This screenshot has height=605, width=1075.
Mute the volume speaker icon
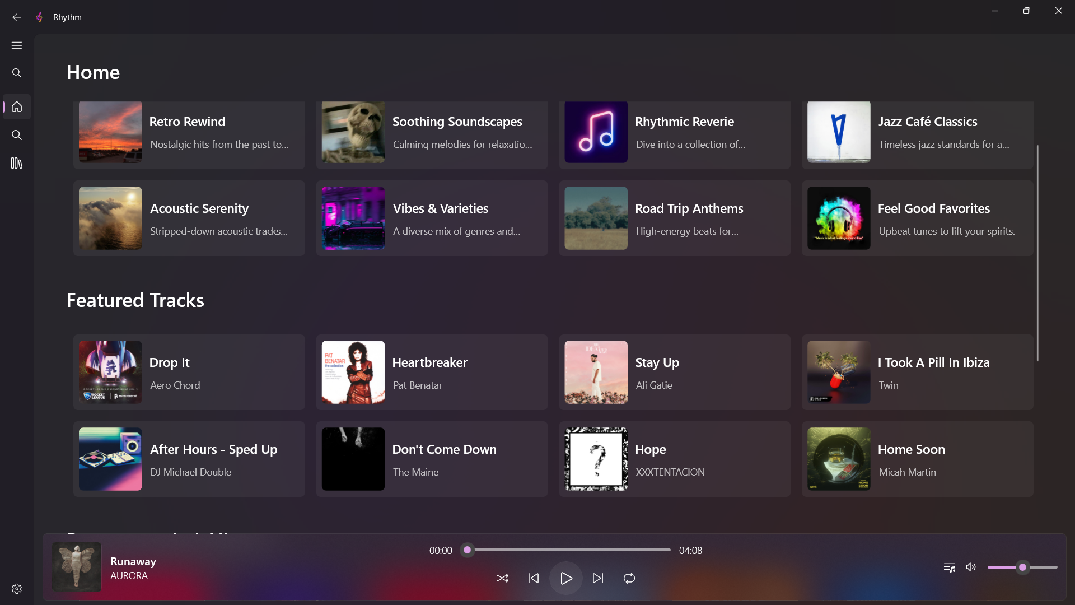pyautogui.click(x=971, y=567)
